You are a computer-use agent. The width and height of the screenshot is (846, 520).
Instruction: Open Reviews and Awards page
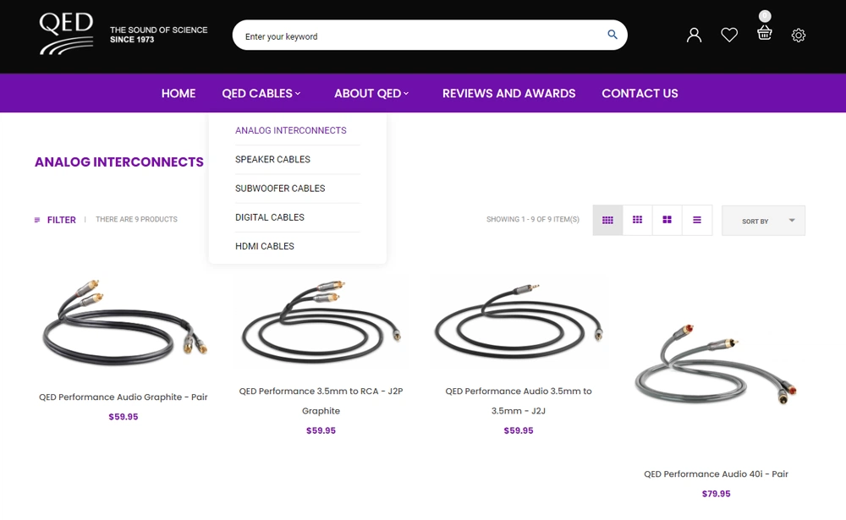point(508,93)
